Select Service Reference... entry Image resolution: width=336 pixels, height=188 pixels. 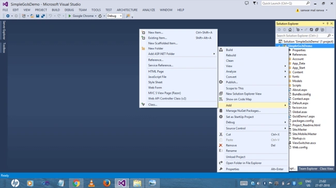pyautogui.click(x=178, y=65)
